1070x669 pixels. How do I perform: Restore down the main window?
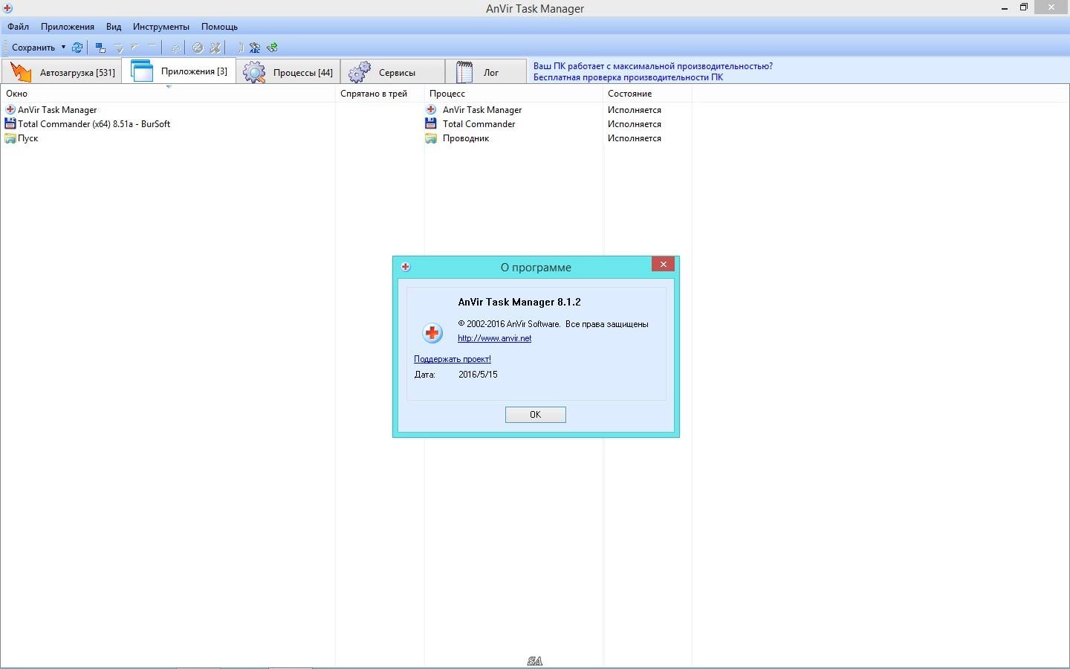coord(1023,7)
